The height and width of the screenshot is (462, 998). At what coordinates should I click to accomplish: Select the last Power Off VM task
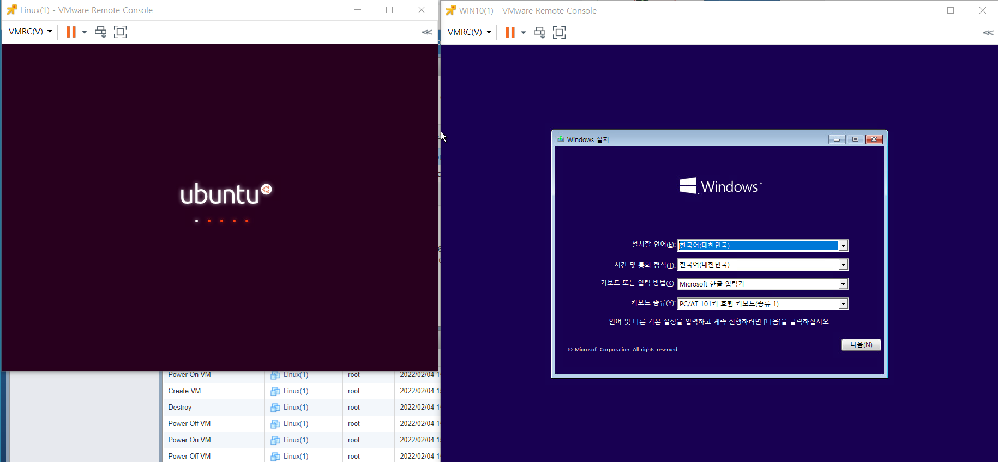[301, 455]
